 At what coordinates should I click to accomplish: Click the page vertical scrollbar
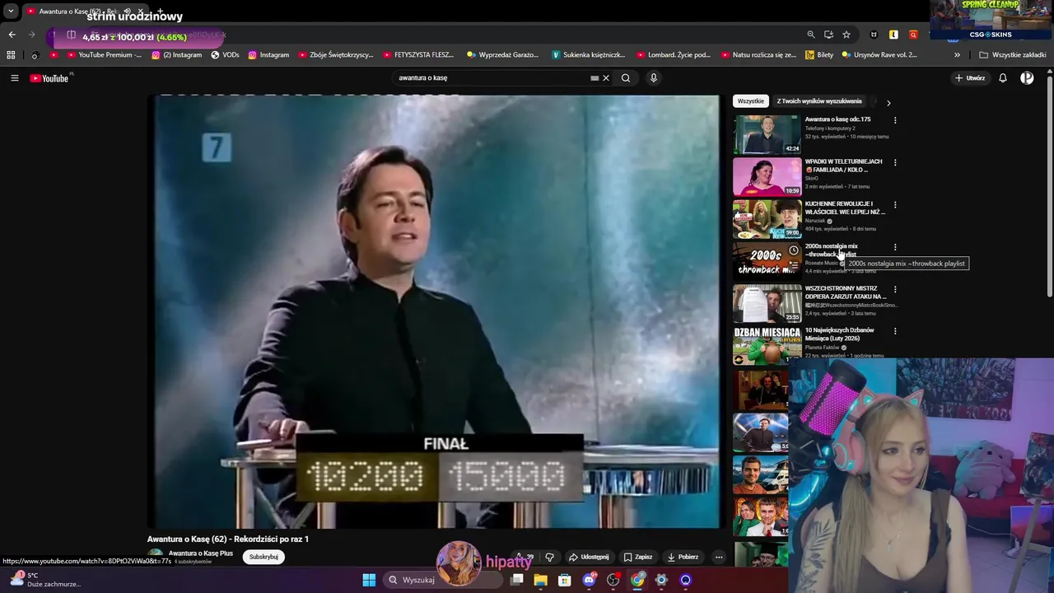click(x=1049, y=185)
